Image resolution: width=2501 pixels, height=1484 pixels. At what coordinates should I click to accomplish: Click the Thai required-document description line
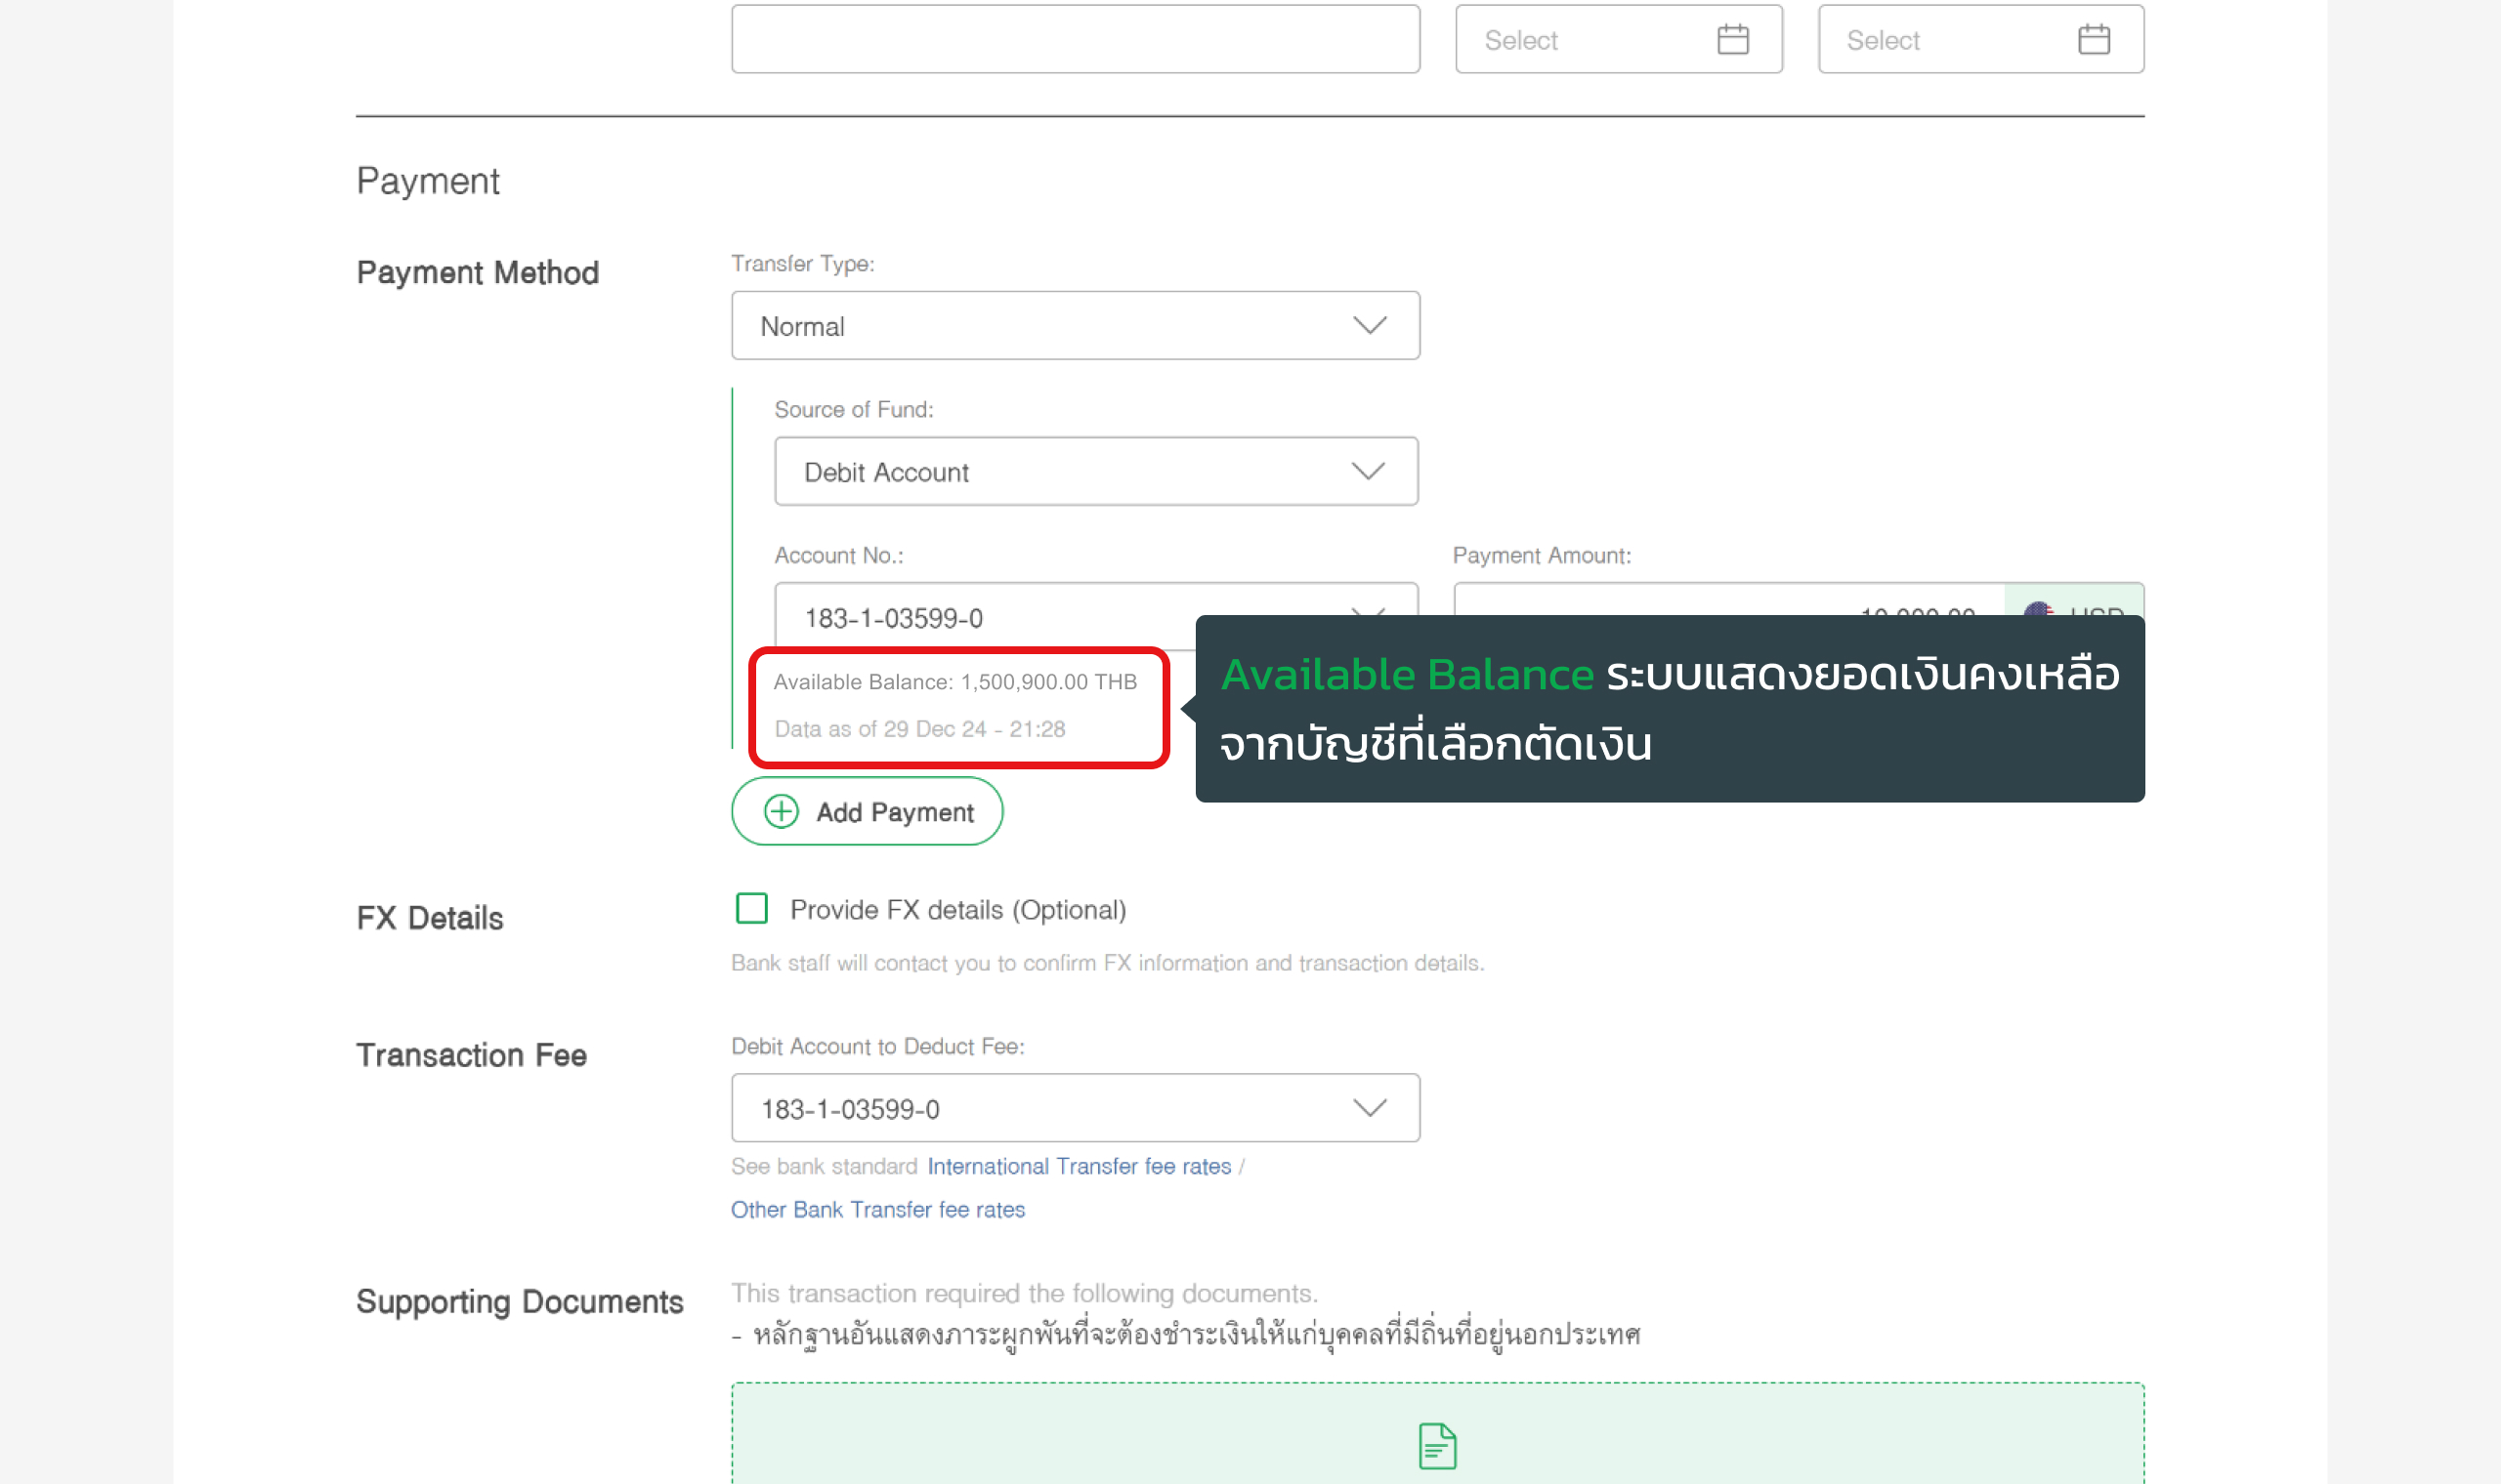click(x=1185, y=1336)
